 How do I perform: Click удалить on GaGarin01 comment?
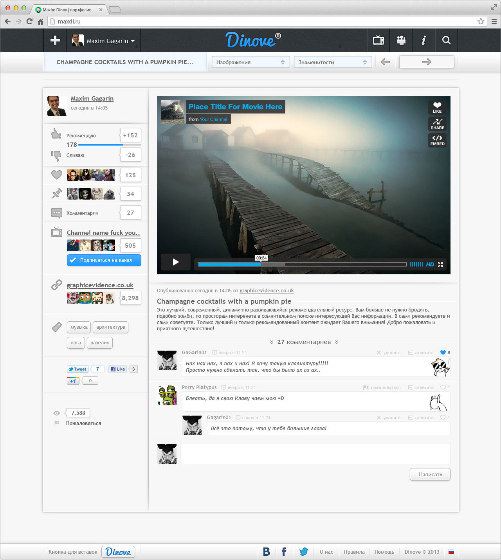point(388,353)
